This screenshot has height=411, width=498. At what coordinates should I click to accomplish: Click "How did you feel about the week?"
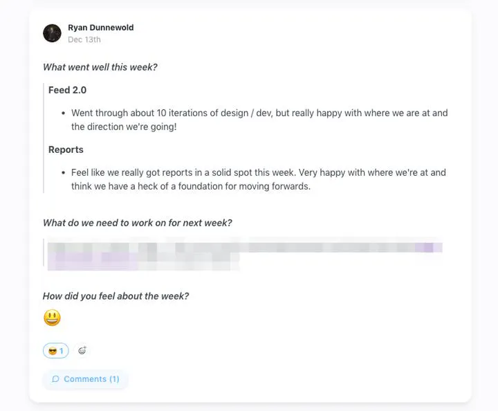pyautogui.click(x=116, y=296)
